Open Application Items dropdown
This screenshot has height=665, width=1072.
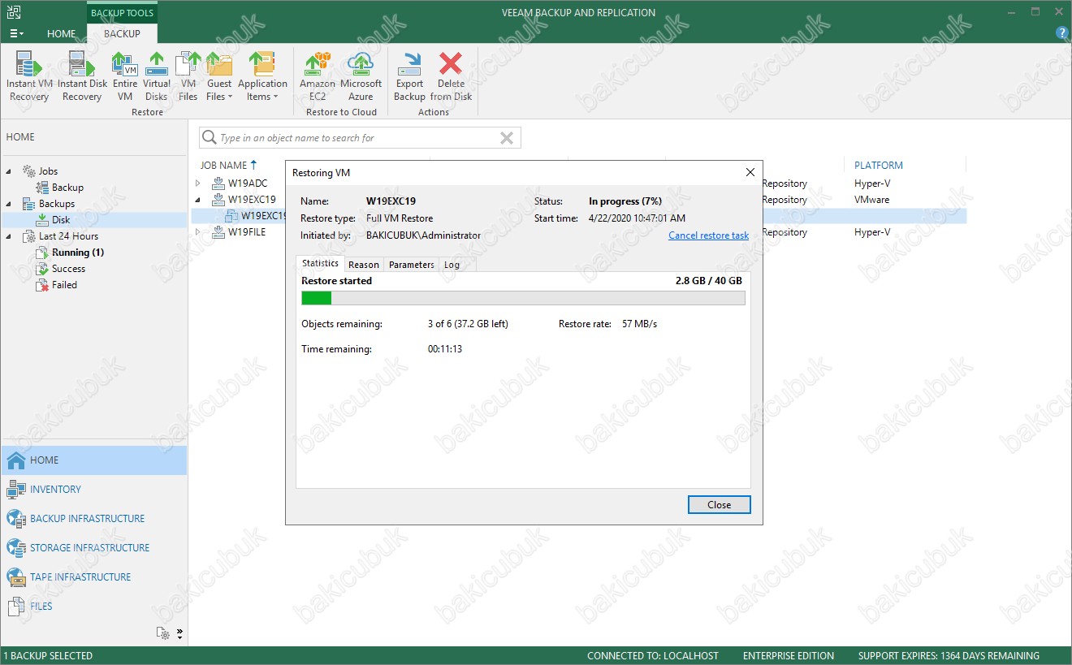[262, 76]
